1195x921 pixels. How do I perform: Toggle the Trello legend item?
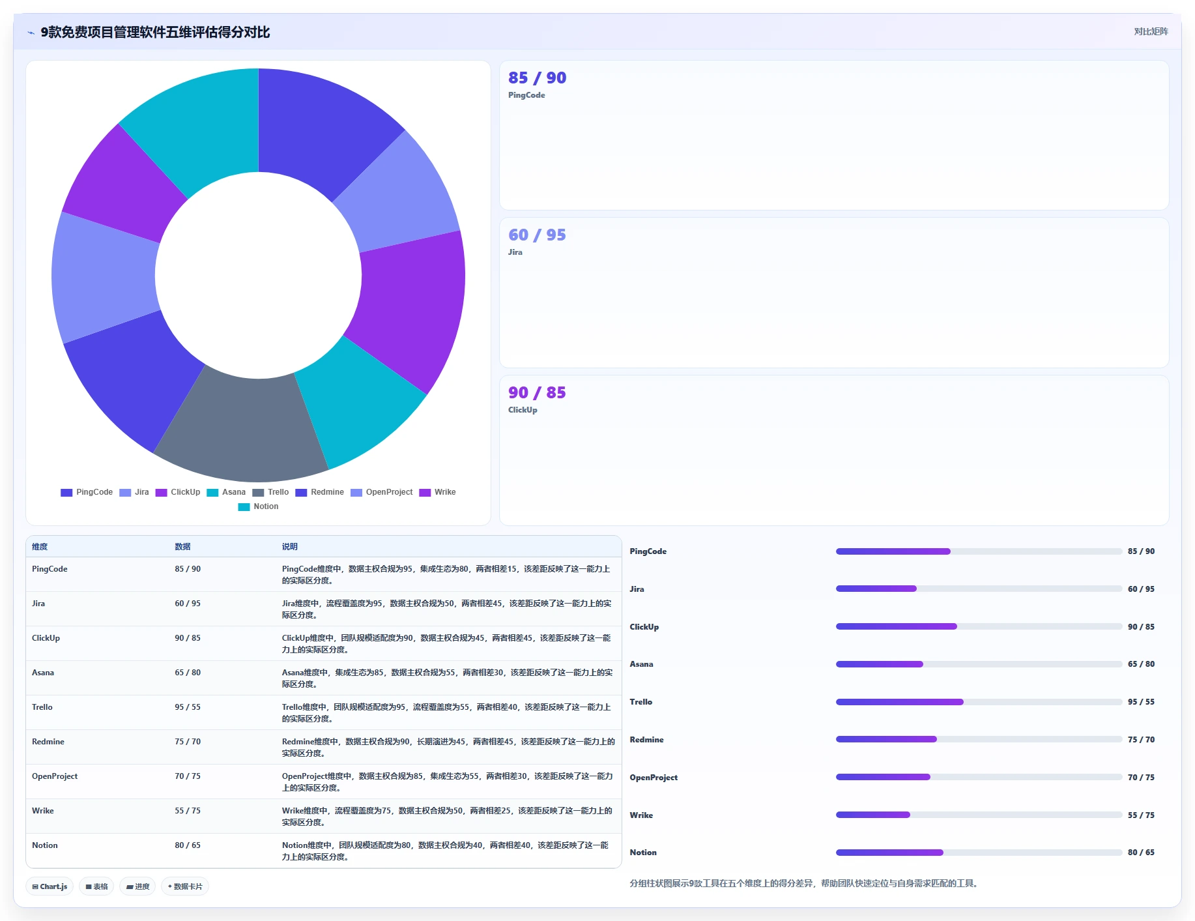click(x=270, y=492)
